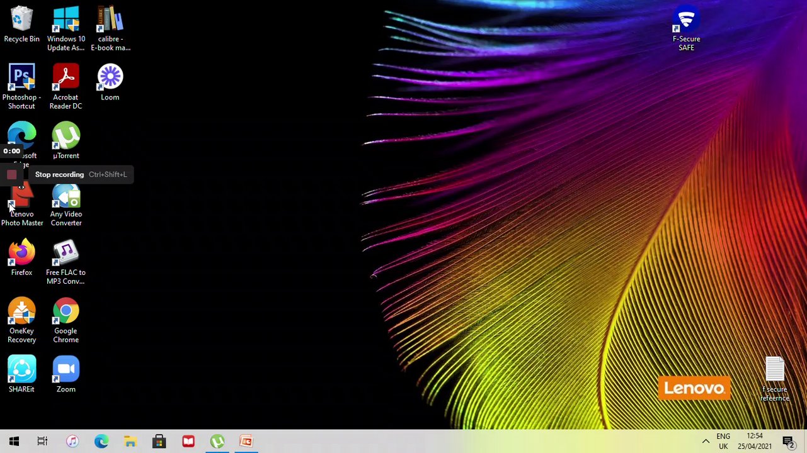This screenshot has height=453, width=807.
Task: Switch to the running µTorrent taskbar app
Action: coord(217,442)
